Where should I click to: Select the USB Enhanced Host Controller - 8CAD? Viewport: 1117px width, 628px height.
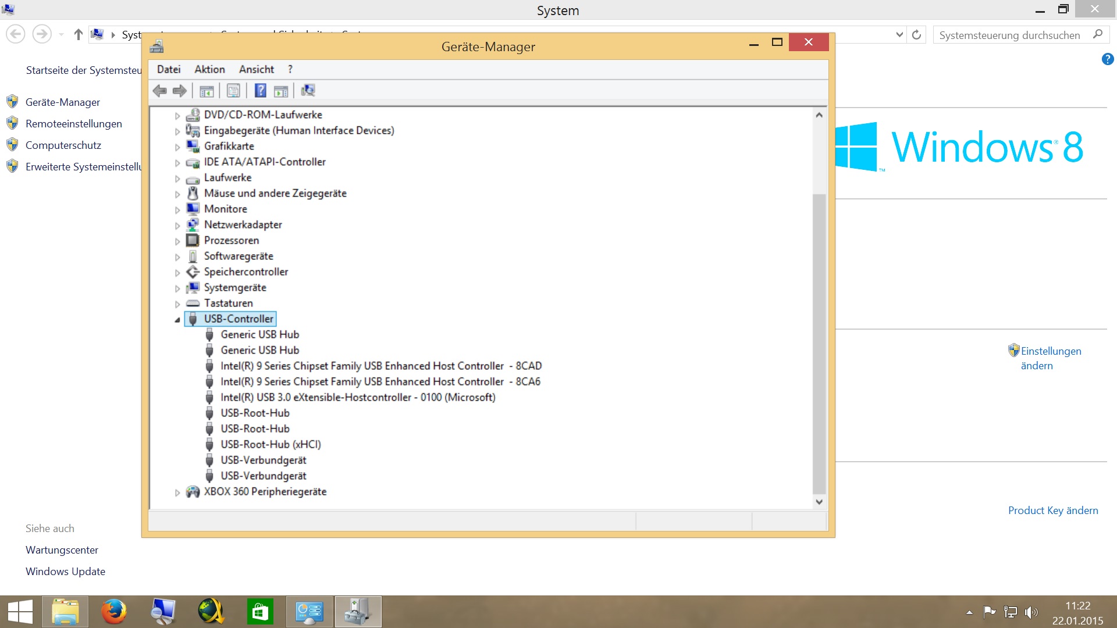[381, 366]
